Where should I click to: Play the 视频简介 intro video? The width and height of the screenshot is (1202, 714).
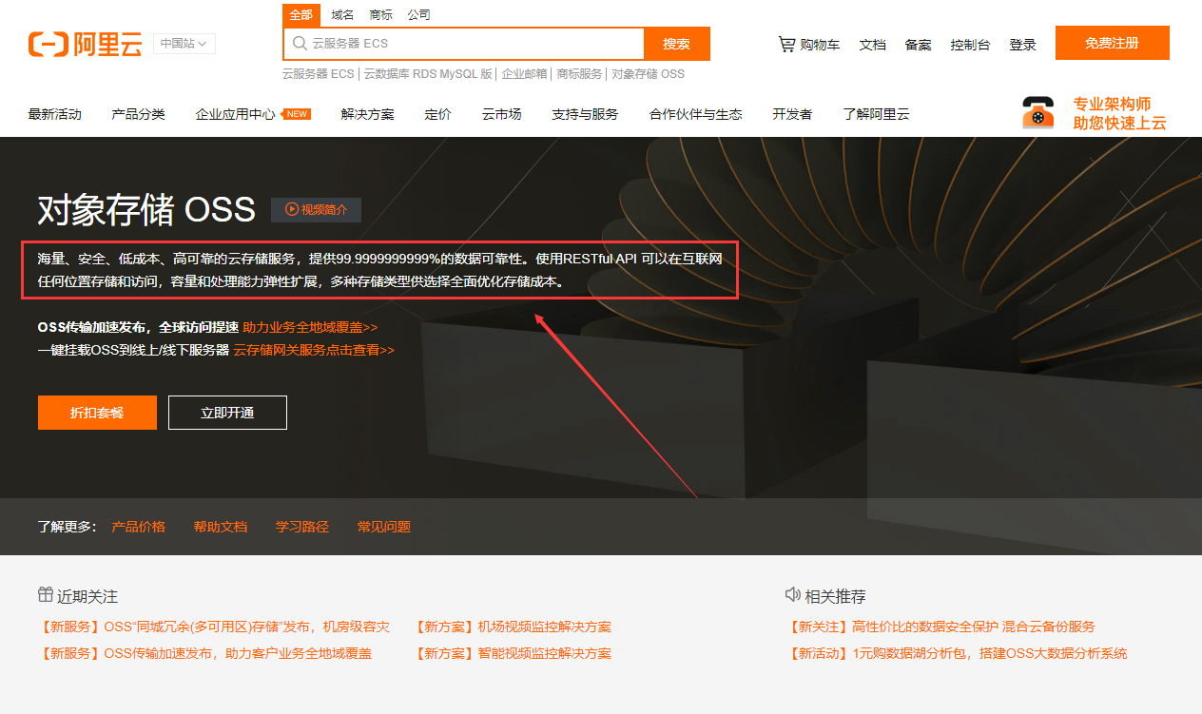point(316,210)
